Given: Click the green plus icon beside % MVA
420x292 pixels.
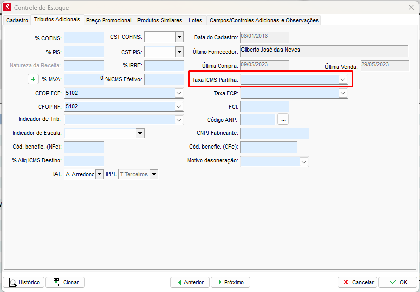Looking at the screenshot, I should (x=33, y=79).
